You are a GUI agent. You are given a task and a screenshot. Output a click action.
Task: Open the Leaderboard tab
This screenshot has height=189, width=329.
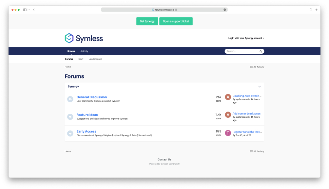click(95, 59)
